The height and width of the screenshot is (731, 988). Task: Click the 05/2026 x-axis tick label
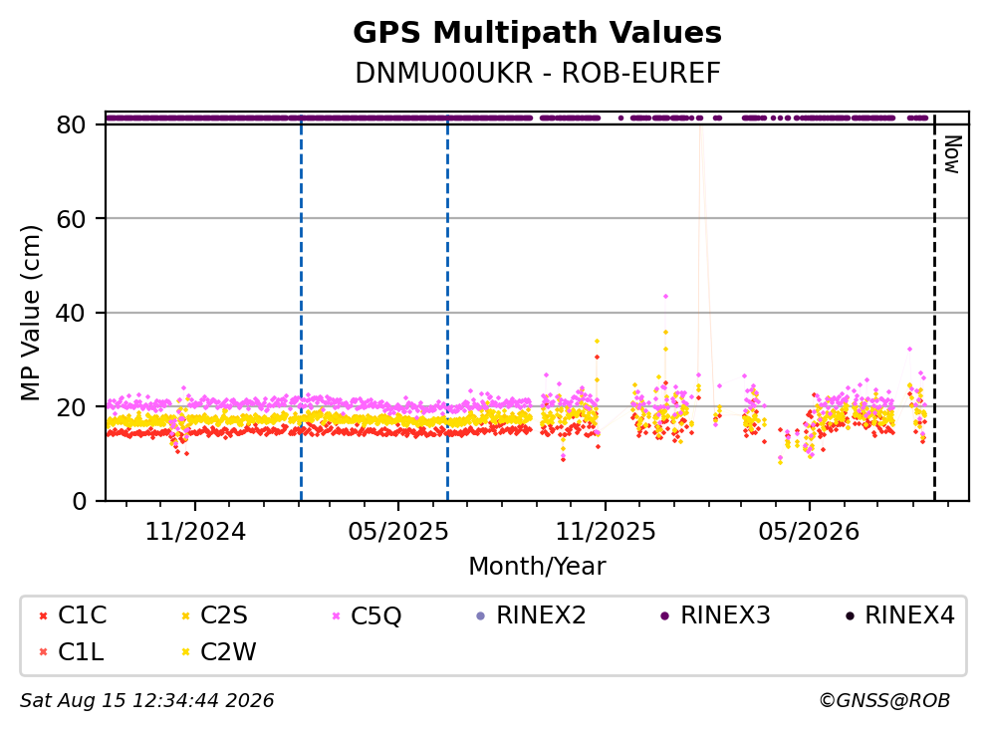809,532
